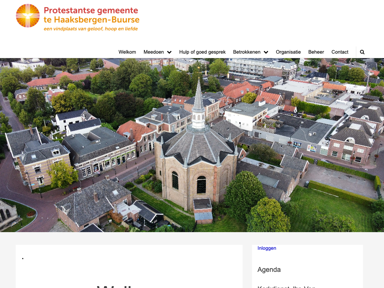Click the sun-cross church logo emblem
384x288 pixels.
28,16
